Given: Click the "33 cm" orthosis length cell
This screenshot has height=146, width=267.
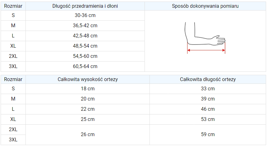Looking at the screenshot, I should pos(208,89).
